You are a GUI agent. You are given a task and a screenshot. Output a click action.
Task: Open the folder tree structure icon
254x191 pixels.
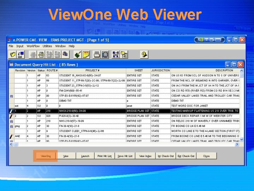click(124, 54)
